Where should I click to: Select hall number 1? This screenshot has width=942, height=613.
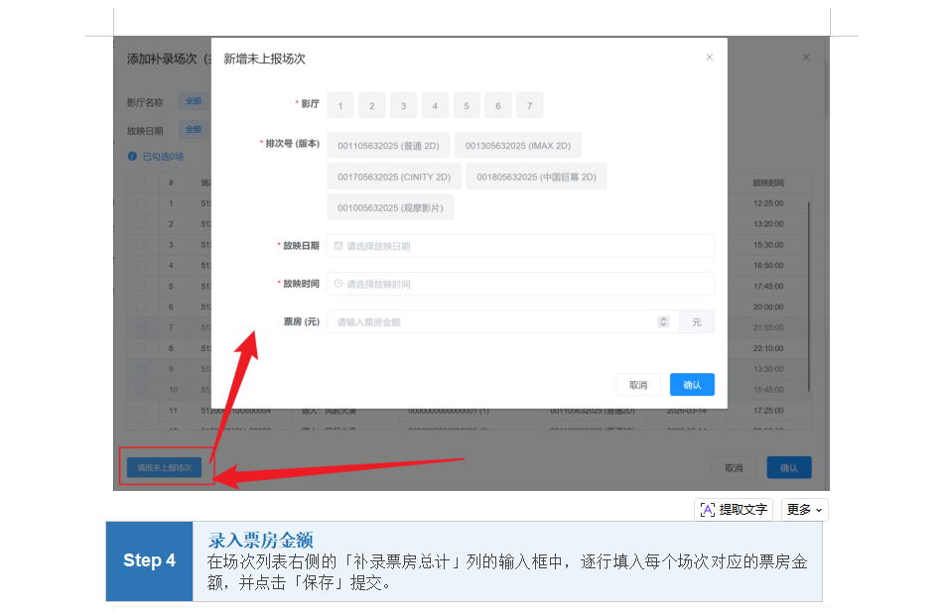(339, 106)
